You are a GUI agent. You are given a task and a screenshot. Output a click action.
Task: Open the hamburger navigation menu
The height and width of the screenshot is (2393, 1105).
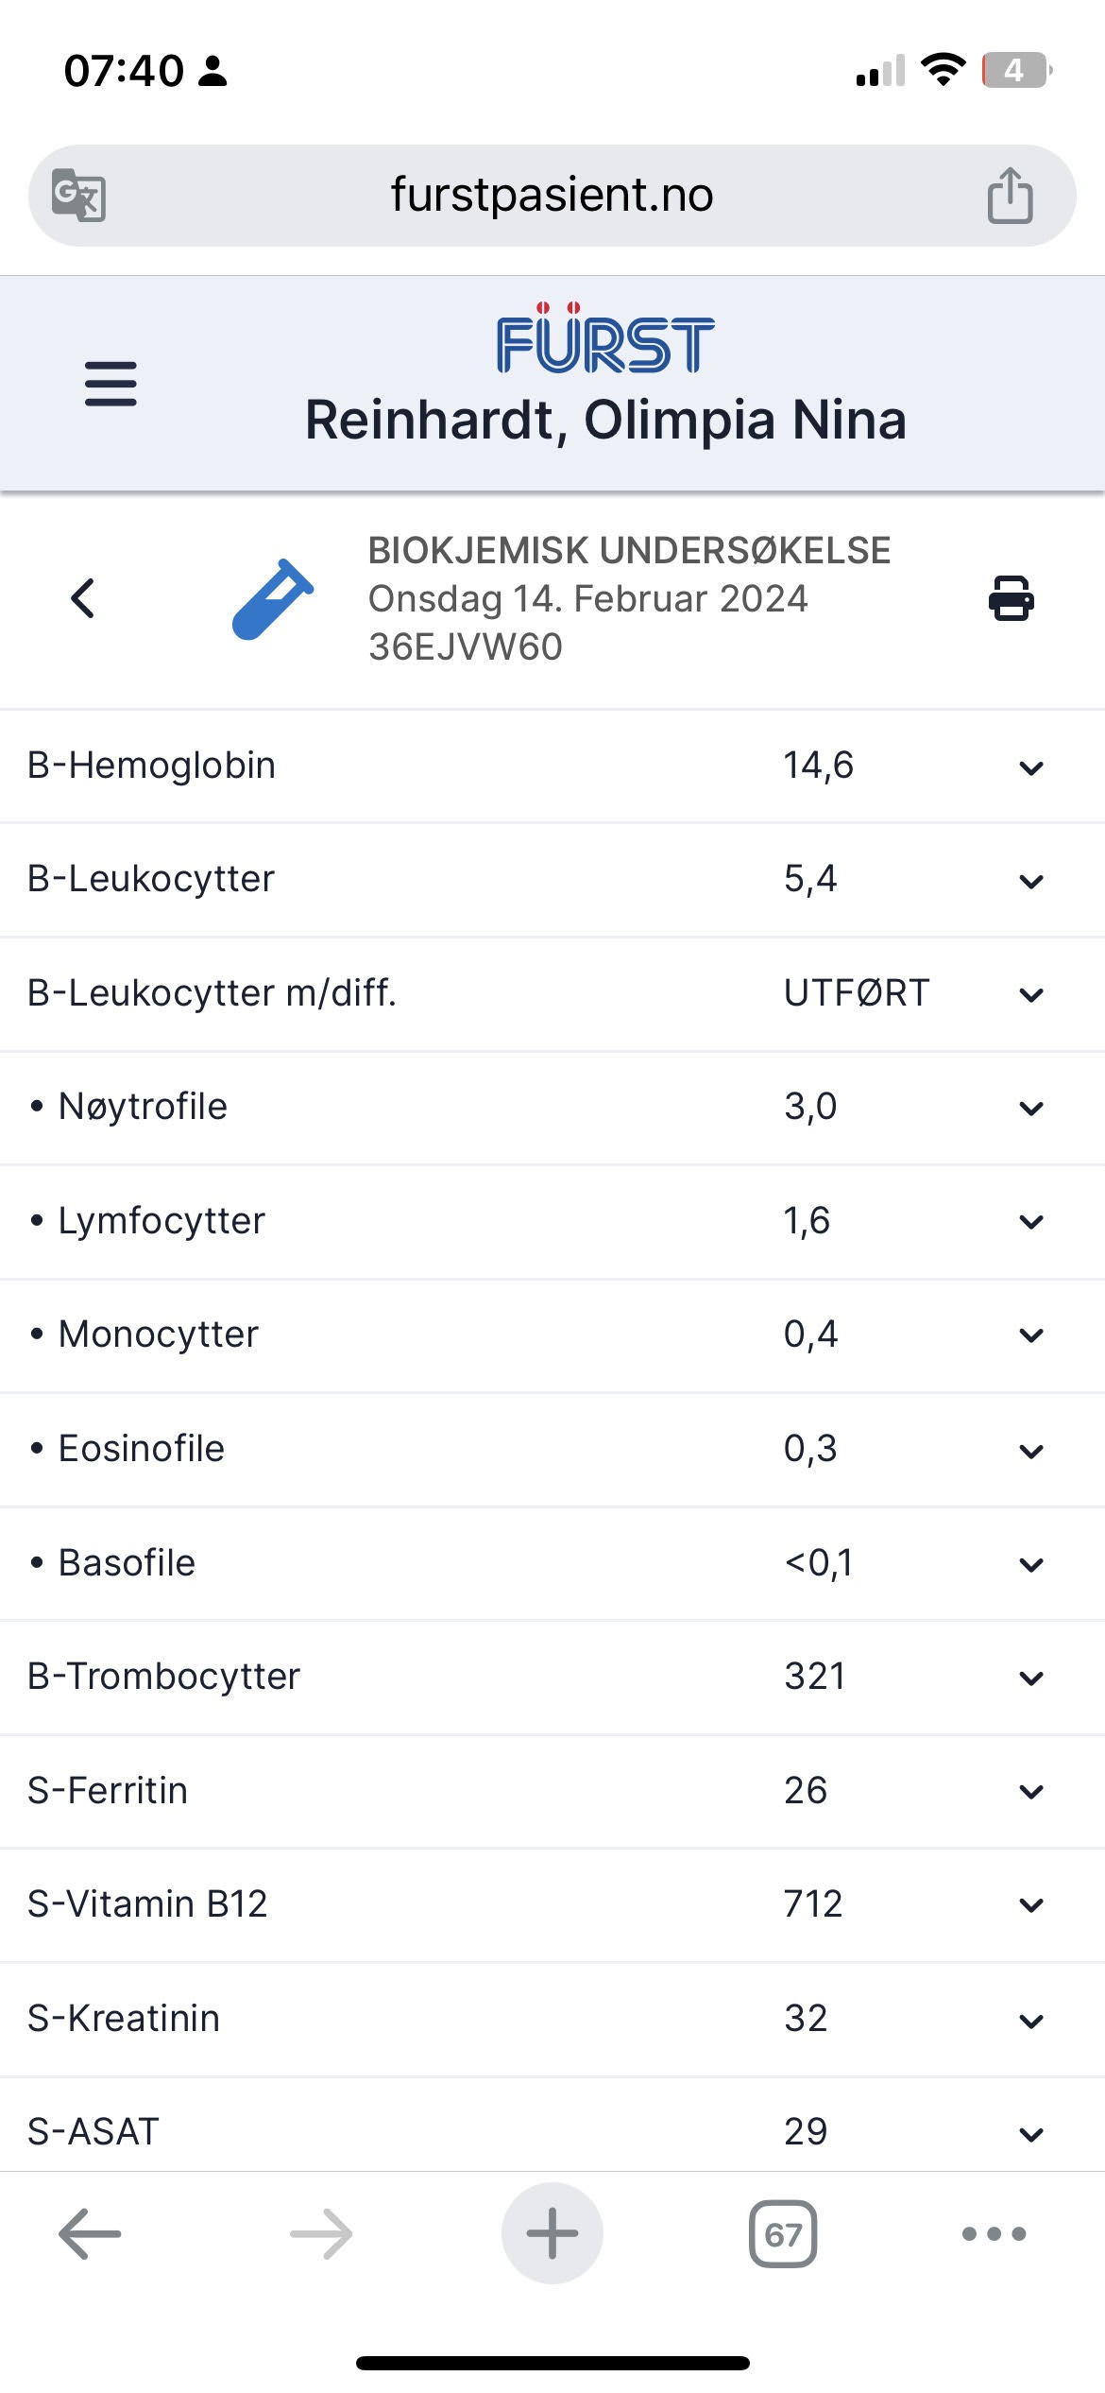pos(110,384)
